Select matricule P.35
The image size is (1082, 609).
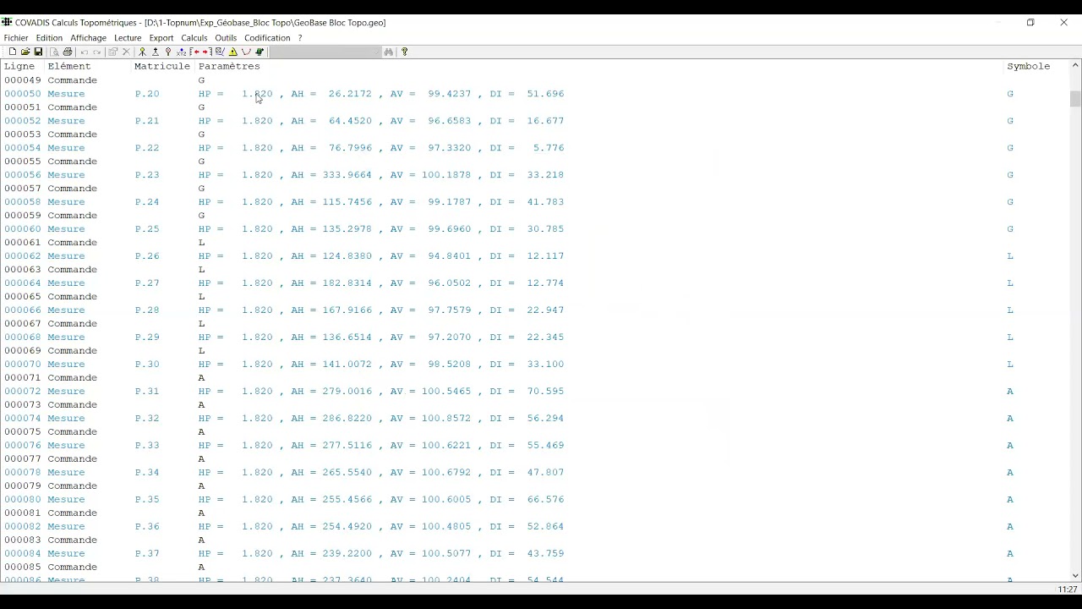[147, 500]
